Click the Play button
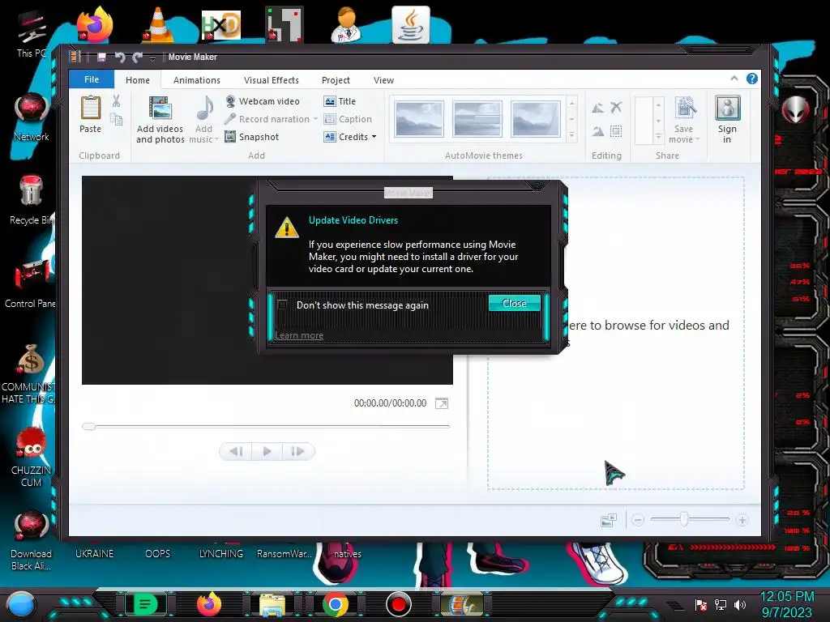830x622 pixels. coord(267,451)
